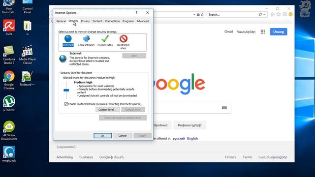Switch to the Security tab
The width and height of the screenshot is (315, 177).
coord(73,21)
